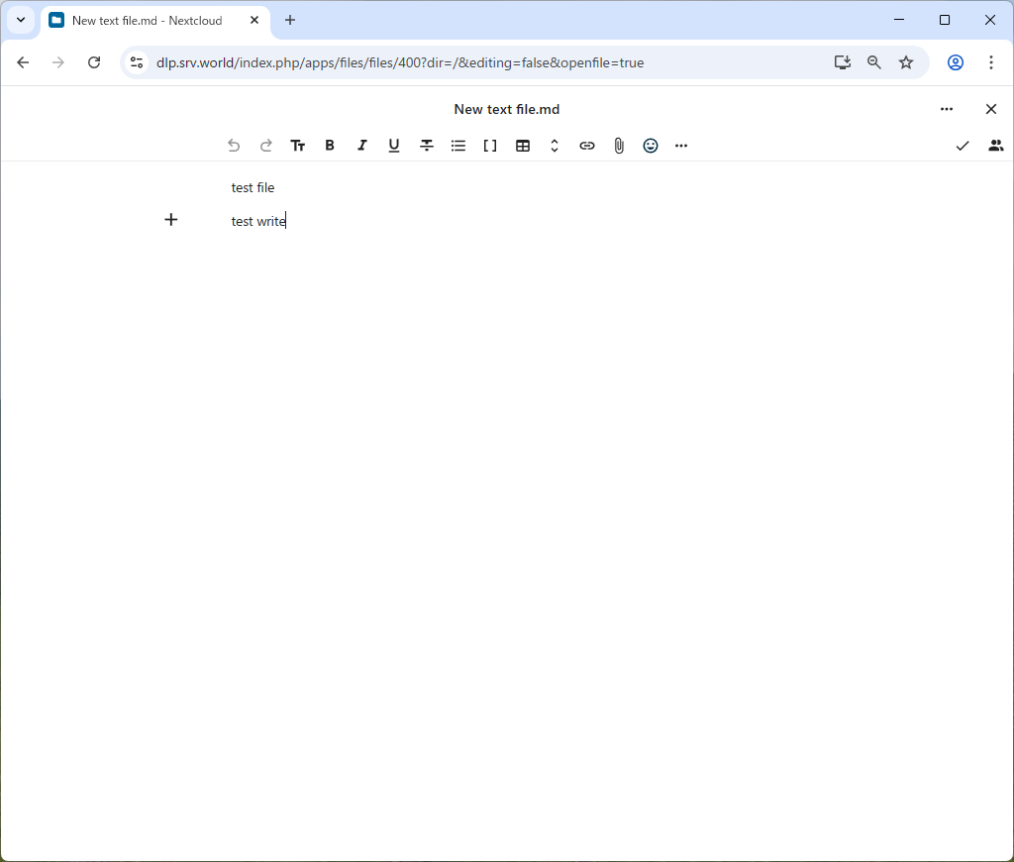Open remaining toolbar actions ellipsis menu
Viewport: 1014px width, 862px height.
(681, 146)
